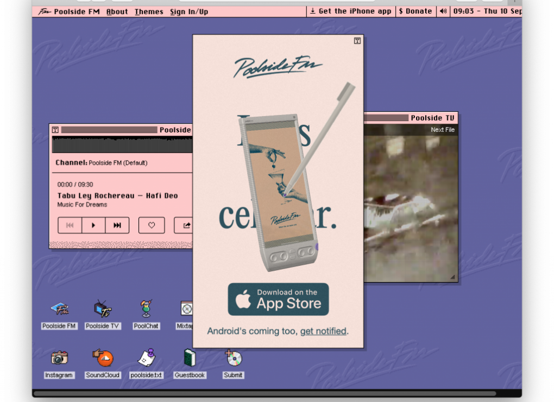Image resolution: width=554 pixels, height=402 pixels.
Task: Click Next File in Poolside TV
Action: tap(442, 130)
